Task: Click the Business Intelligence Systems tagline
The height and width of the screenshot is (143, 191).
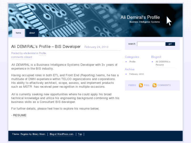Action: (144, 22)
